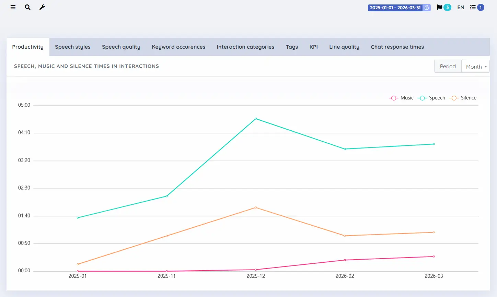Expand the Month period dropdown
The width and height of the screenshot is (497, 297).
475,67
